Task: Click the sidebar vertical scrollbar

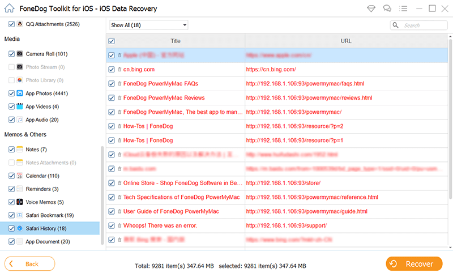Action: pos(102,195)
